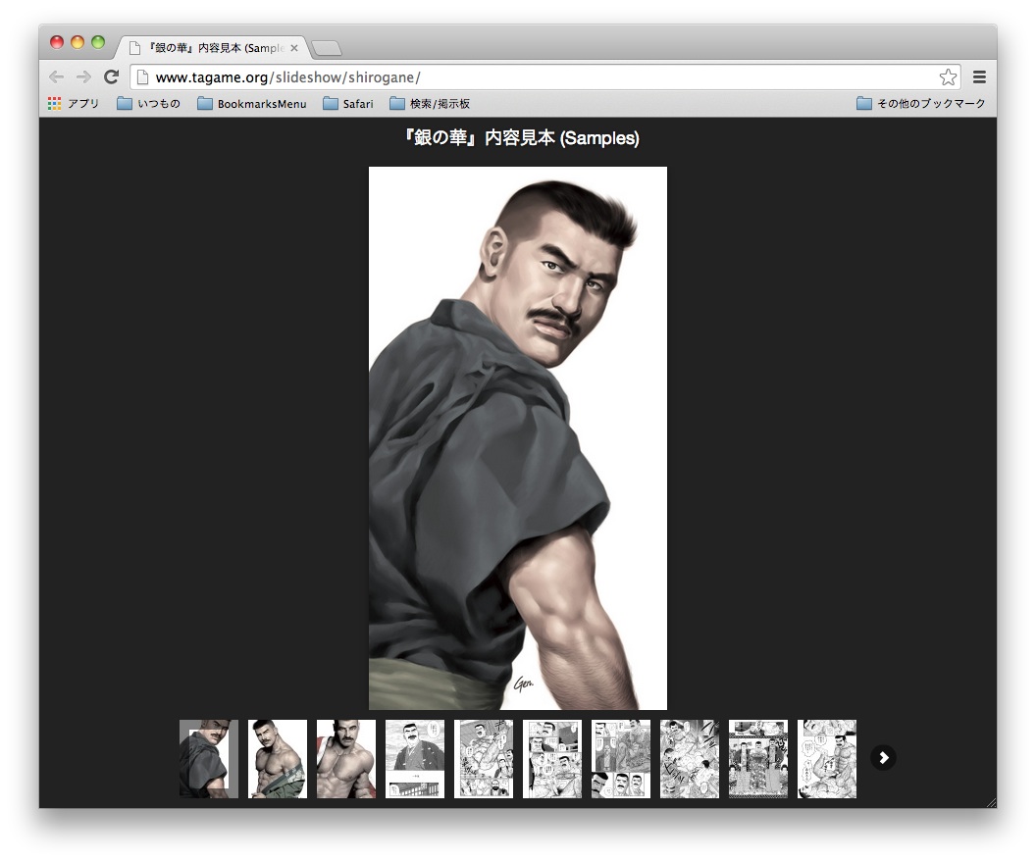The width and height of the screenshot is (1036, 862).
Task: Close the 『銀の華』内容見本 tab
Action: click(294, 48)
